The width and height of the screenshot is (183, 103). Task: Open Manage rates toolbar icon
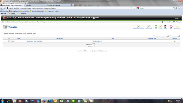coord(148,27)
